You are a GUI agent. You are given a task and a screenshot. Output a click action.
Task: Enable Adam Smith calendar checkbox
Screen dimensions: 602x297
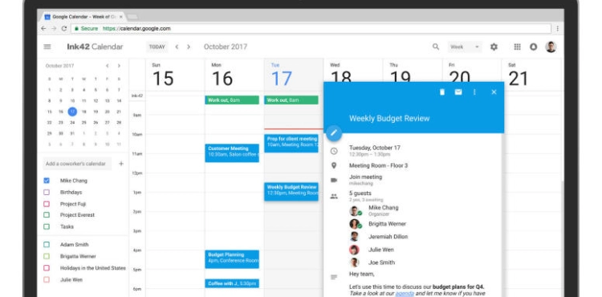coord(47,245)
